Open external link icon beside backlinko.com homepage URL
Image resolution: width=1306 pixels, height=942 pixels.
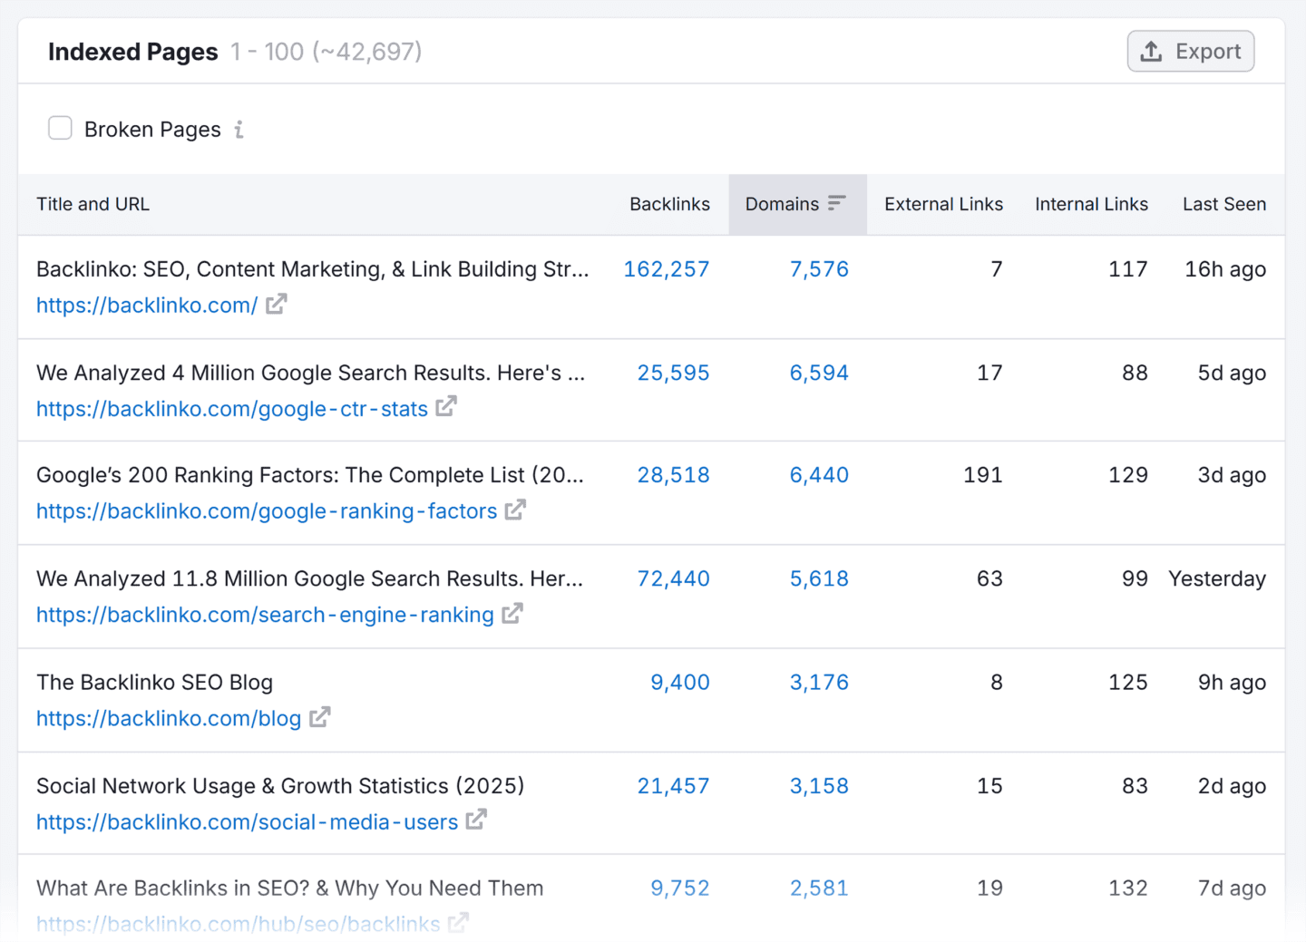click(277, 305)
